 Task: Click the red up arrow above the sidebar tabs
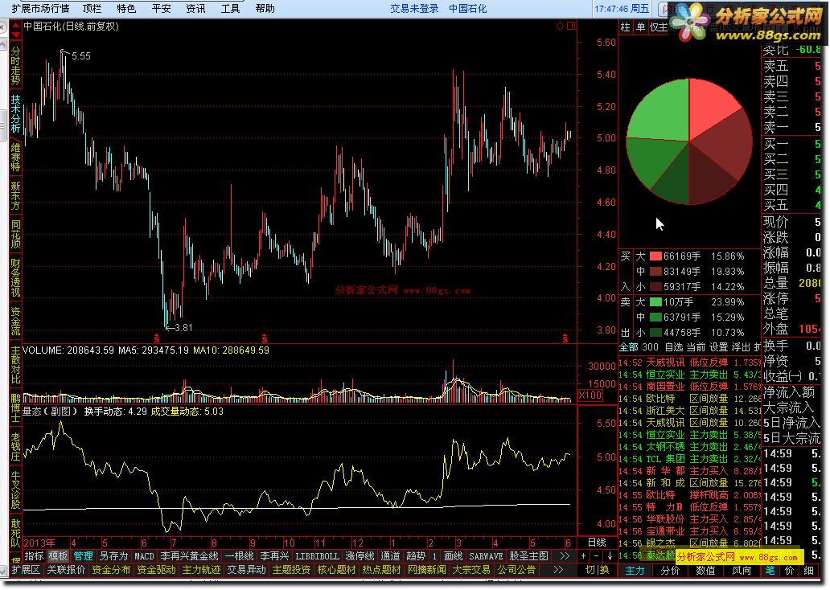[x=16, y=26]
